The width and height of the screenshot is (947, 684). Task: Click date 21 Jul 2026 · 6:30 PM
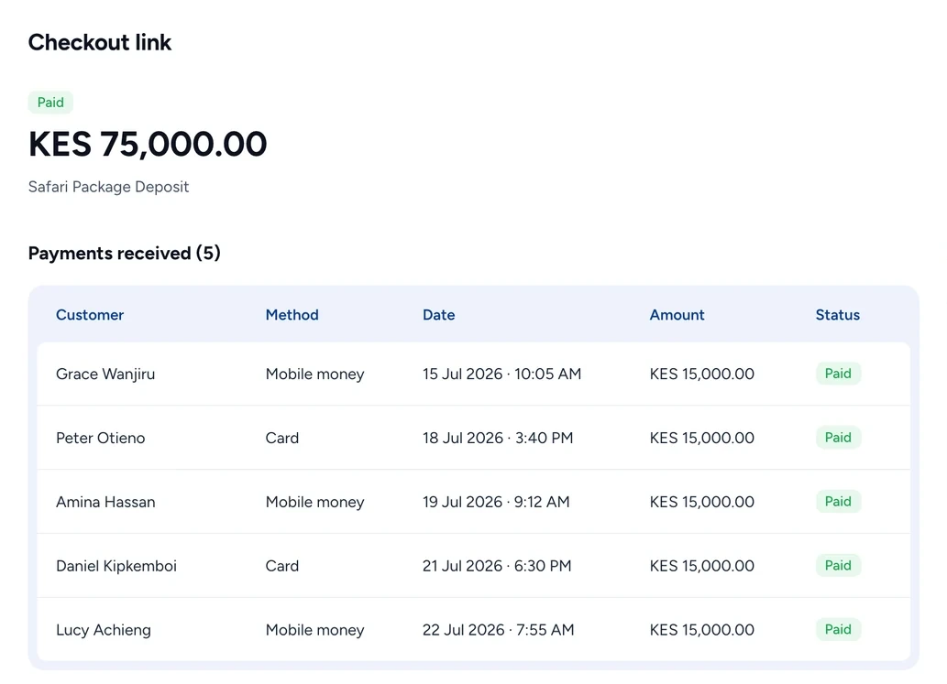coord(497,566)
